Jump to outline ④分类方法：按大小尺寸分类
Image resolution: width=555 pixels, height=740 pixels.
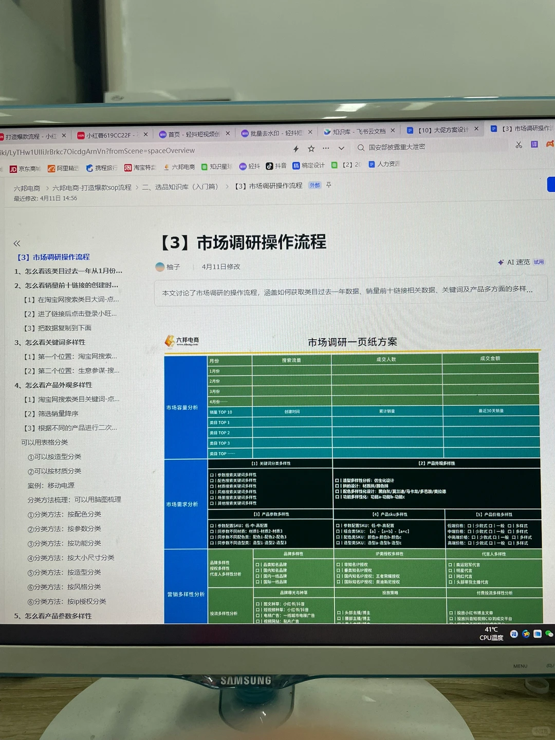pyautogui.click(x=71, y=558)
